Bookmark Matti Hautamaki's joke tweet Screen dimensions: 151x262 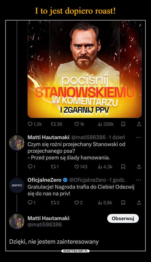click(x=123, y=166)
